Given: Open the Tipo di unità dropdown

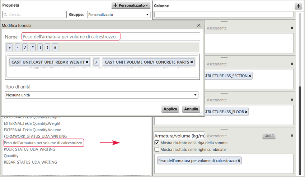Looking at the screenshot, I should pyautogui.click(x=102, y=95).
